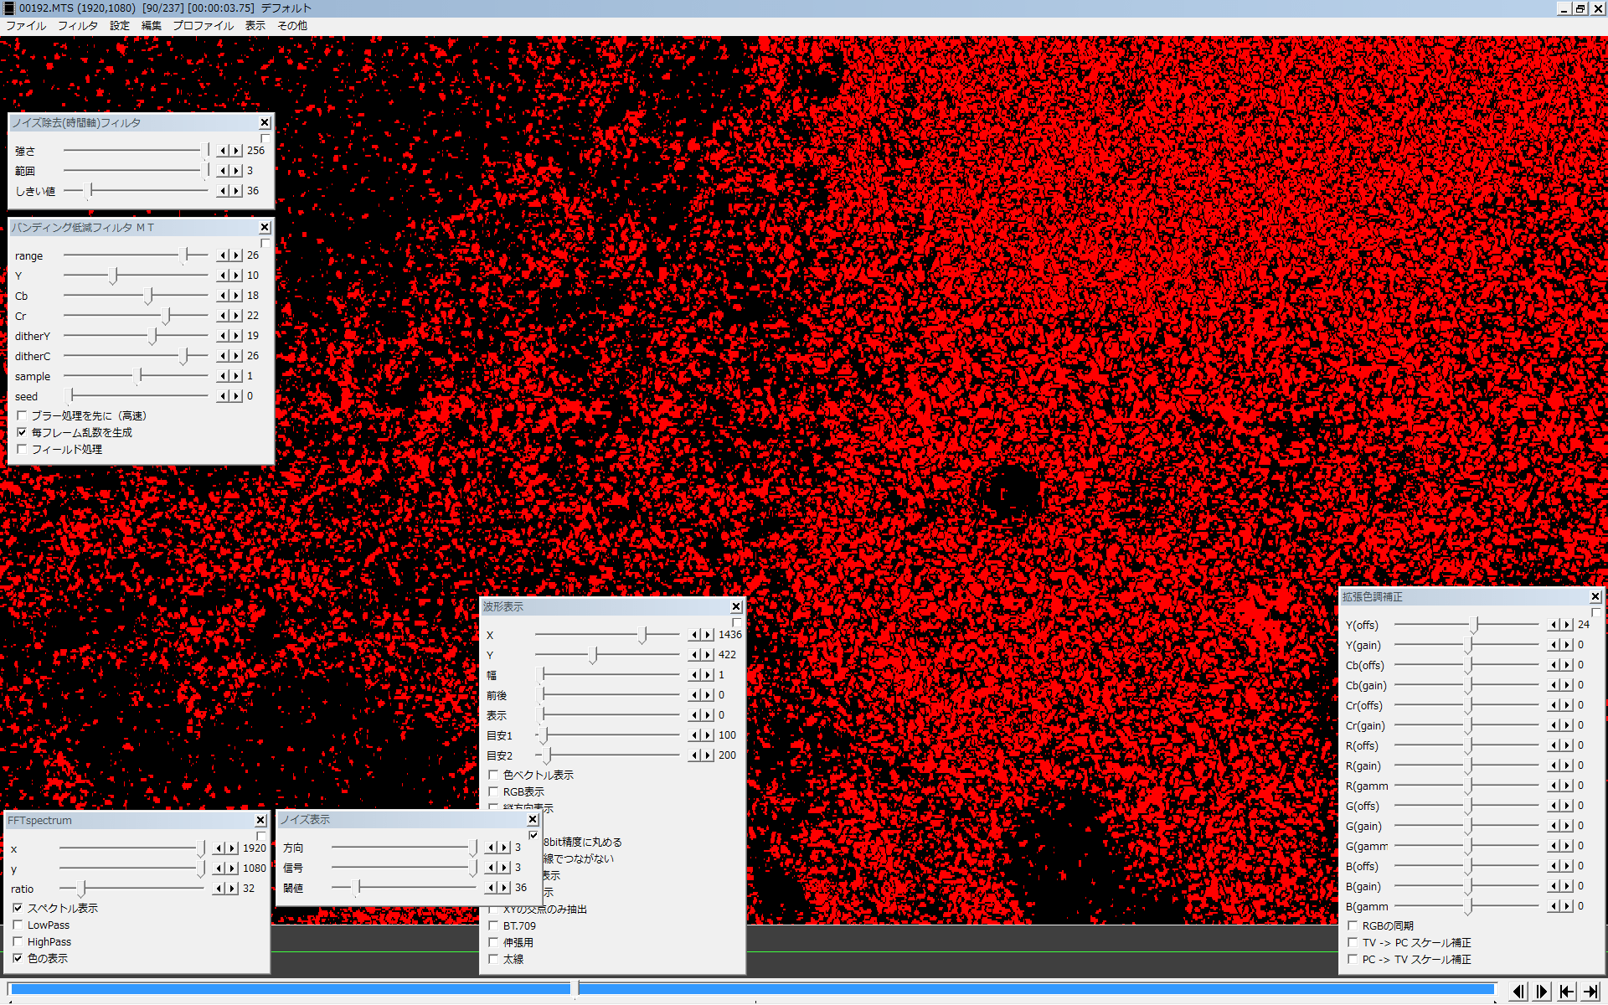Open the プロファイル menu
Image resolution: width=1608 pixels, height=1005 pixels.
(203, 26)
